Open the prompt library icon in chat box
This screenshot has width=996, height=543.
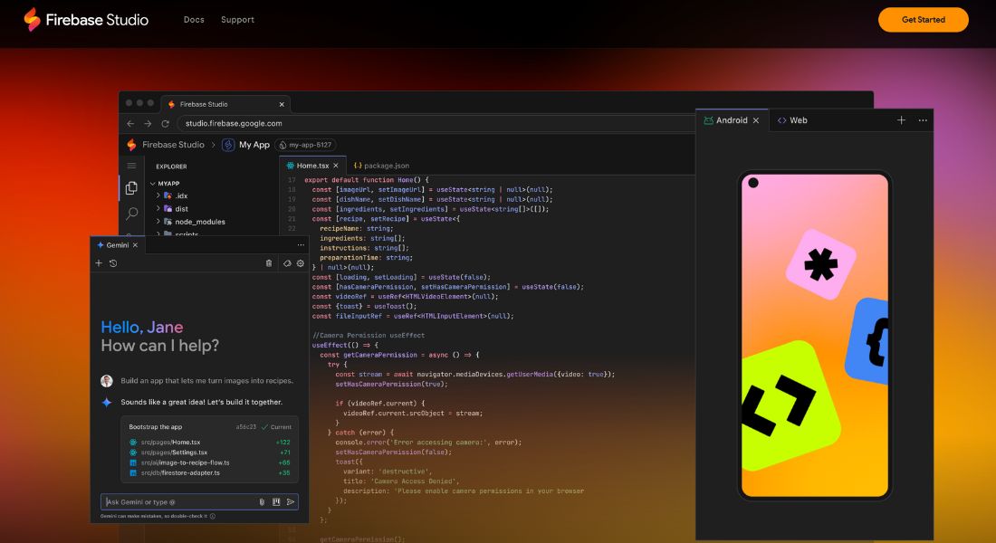(x=276, y=501)
